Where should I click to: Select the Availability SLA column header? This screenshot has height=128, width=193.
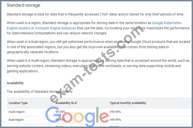[66, 103]
